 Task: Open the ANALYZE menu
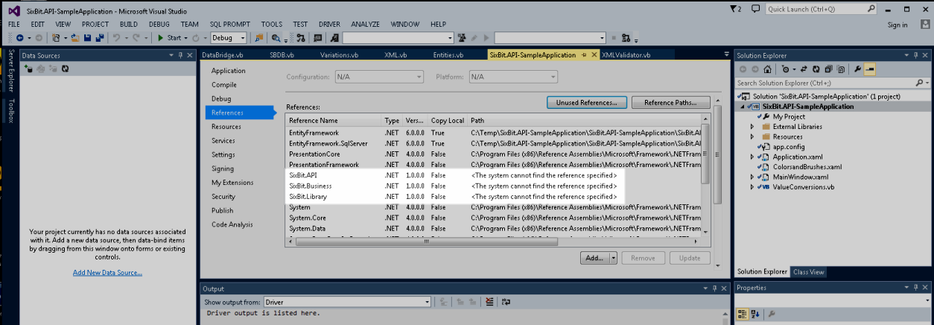click(x=365, y=24)
